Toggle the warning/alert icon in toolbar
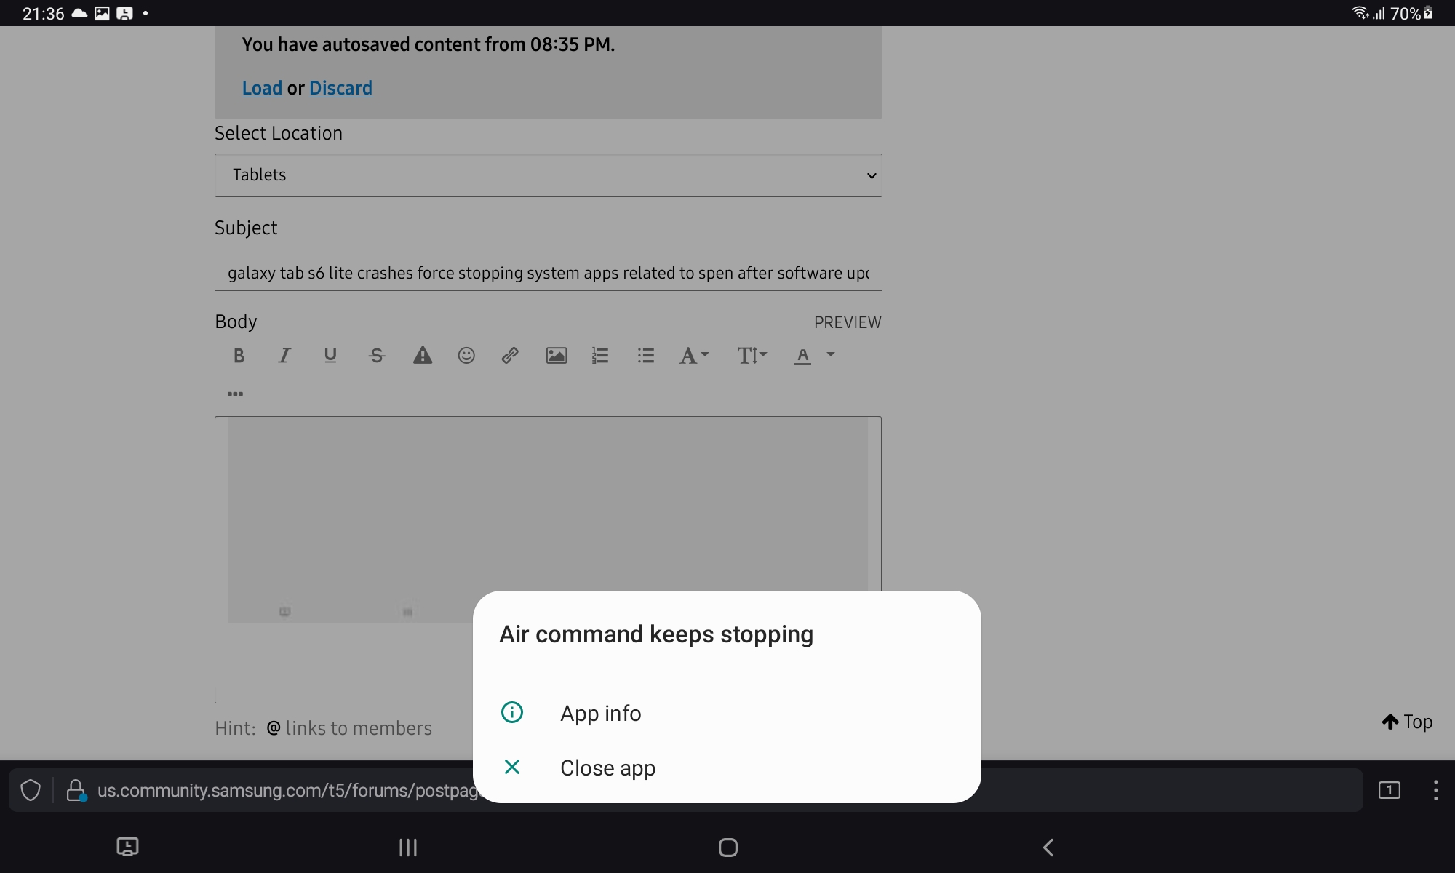The width and height of the screenshot is (1455, 873). click(x=422, y=354)
